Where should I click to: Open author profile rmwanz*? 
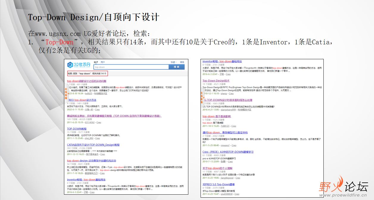(225, 145)
